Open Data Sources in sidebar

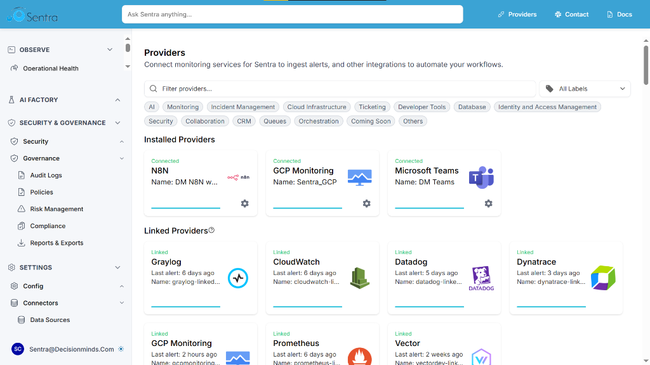tap(50, 320)
